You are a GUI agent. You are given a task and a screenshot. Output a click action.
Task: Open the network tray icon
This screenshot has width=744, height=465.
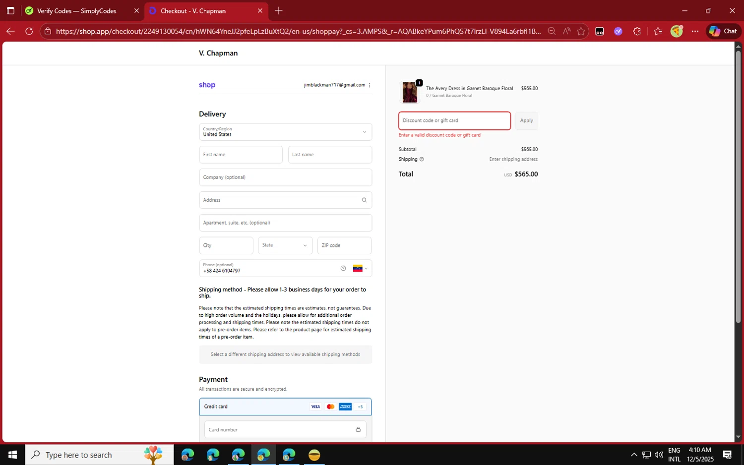(646, 455)
